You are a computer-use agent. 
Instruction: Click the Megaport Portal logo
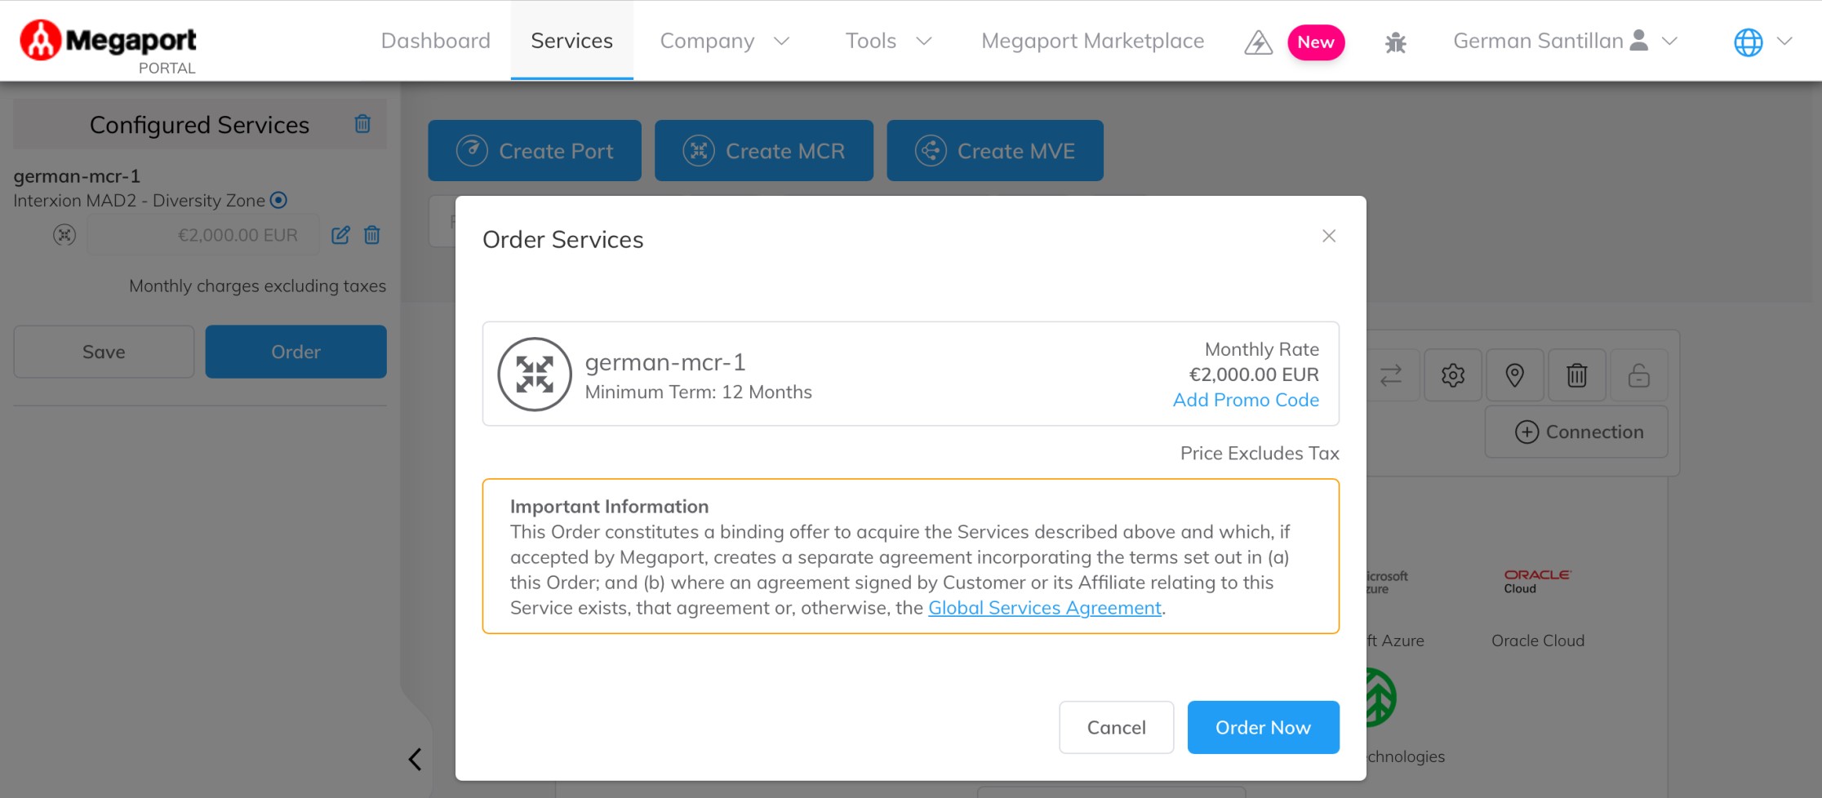pyautogui.click(x=109, y=47)
